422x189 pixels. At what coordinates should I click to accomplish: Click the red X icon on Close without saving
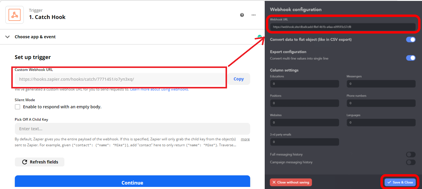pos(274,182)
